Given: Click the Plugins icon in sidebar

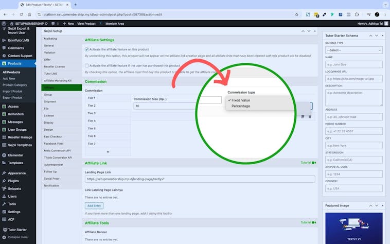Looking at the screenshot, I should (x=4, y=181).
